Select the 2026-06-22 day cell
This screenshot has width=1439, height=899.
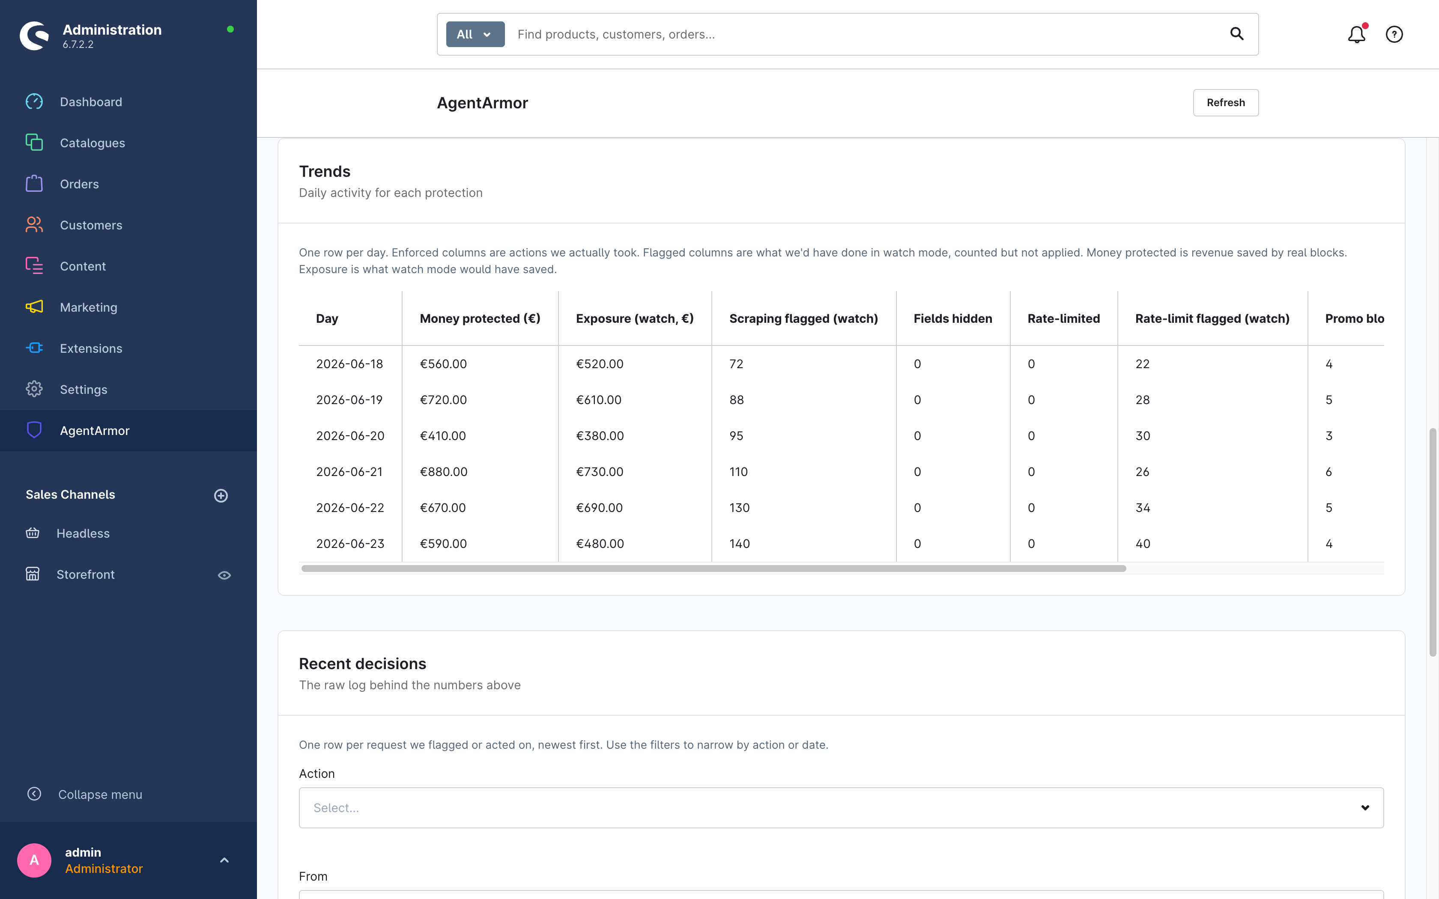[350, 508]
